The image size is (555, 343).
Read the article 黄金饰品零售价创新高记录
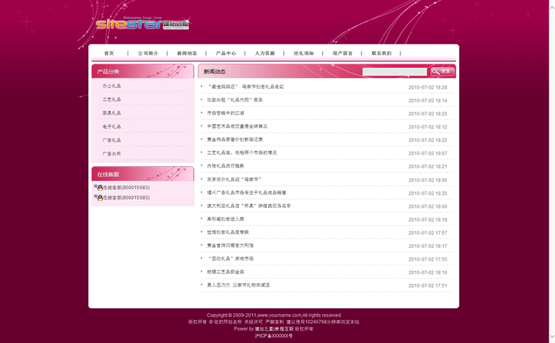(x=234, y=140)
